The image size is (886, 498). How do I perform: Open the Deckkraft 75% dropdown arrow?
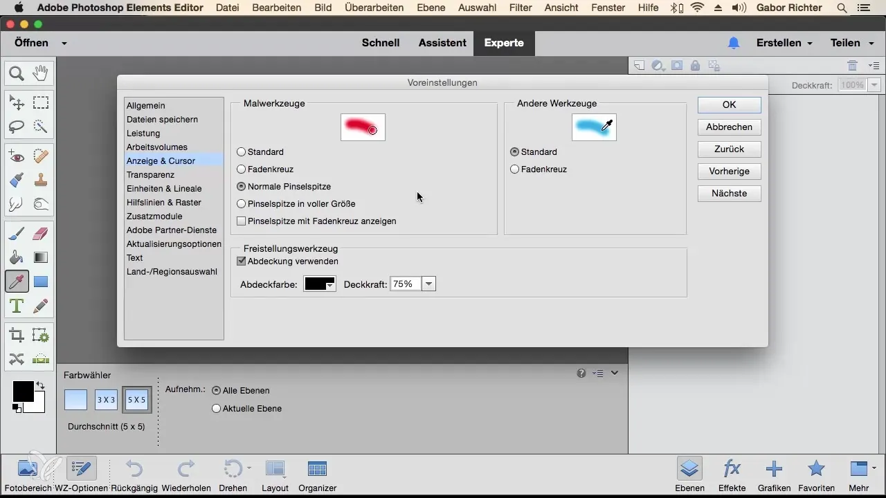[429, 284]
